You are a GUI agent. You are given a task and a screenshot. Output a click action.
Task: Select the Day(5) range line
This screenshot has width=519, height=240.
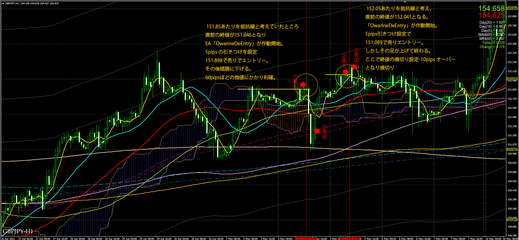click(493, 31)
